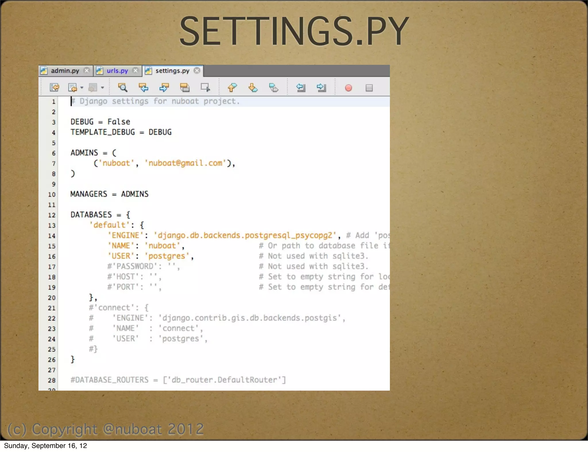This screenshot has width=588, height=452.
Task: Click the commented 'USER' : 'postgres' line 24
Action: tap(148, 338)
